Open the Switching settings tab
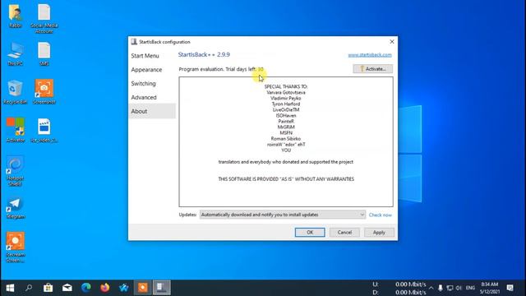 [143, 84]
